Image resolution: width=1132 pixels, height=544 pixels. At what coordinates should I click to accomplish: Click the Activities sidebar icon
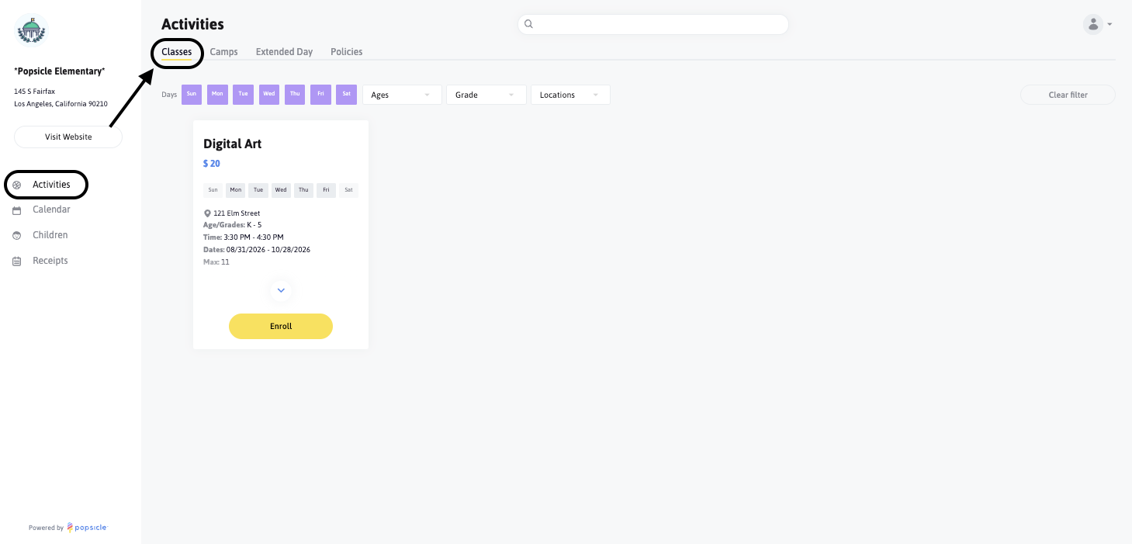coord(17,185)
